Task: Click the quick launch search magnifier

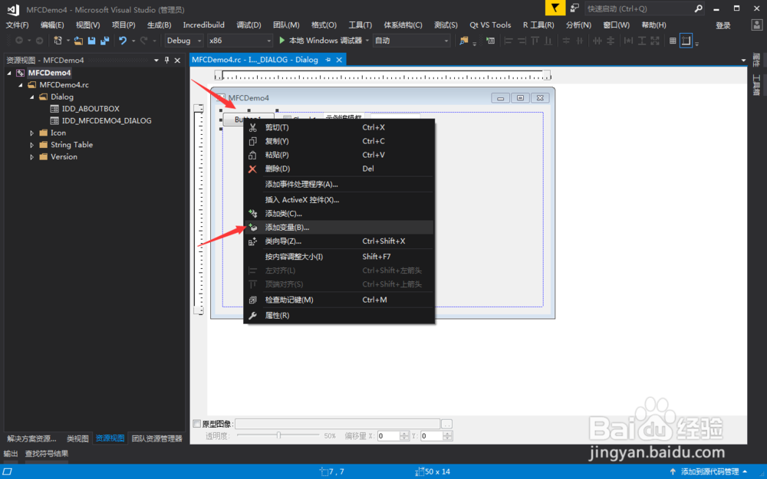Action: (699, 8)
